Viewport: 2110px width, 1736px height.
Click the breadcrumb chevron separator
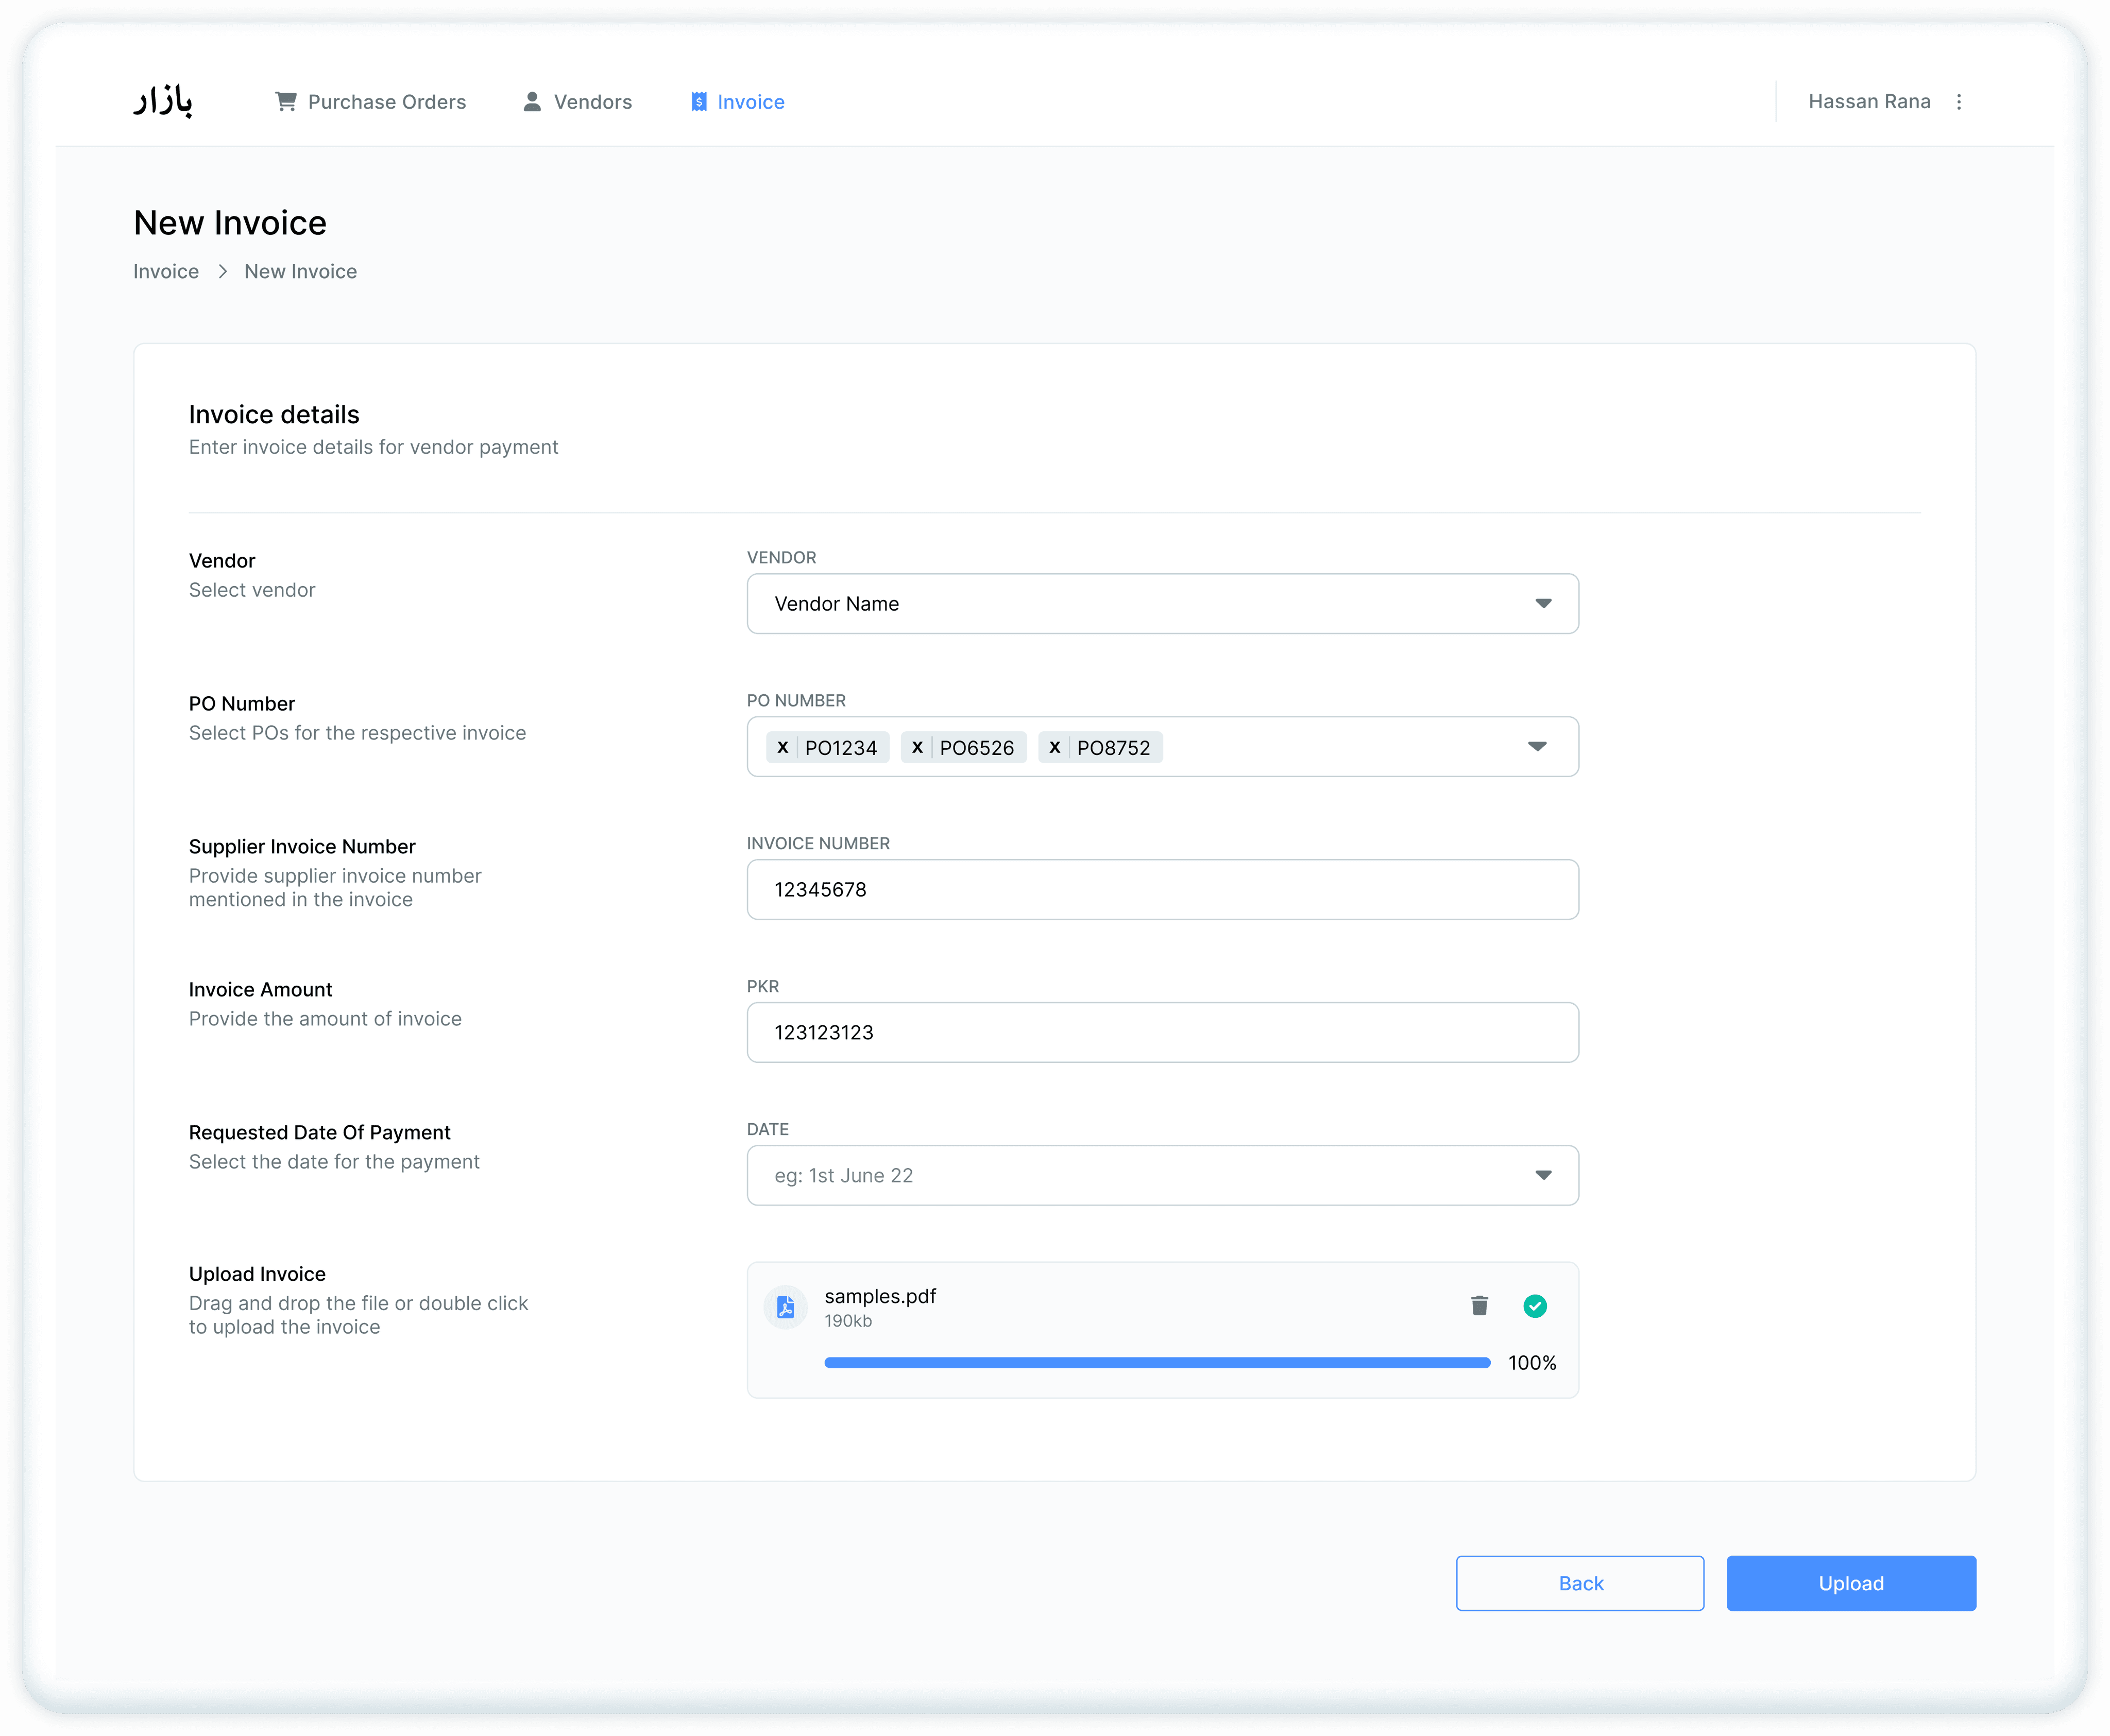click(222, 272)
